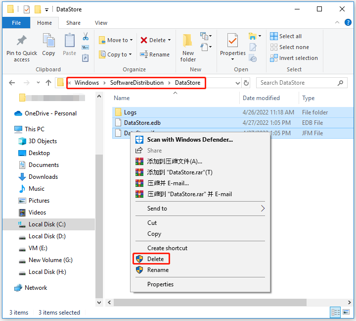Switch to the Share ribbon tab
356x321 pixels.
click(x=73, y=23)
